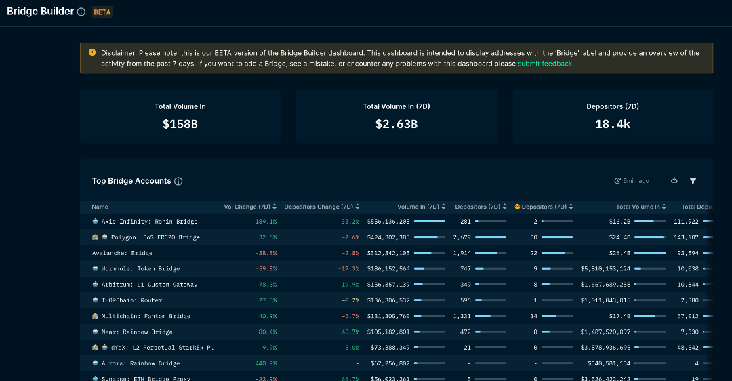Click the refresh icon beside 5min ago
Viewport: 732px width, 381px height.
[x=617, y=181]
